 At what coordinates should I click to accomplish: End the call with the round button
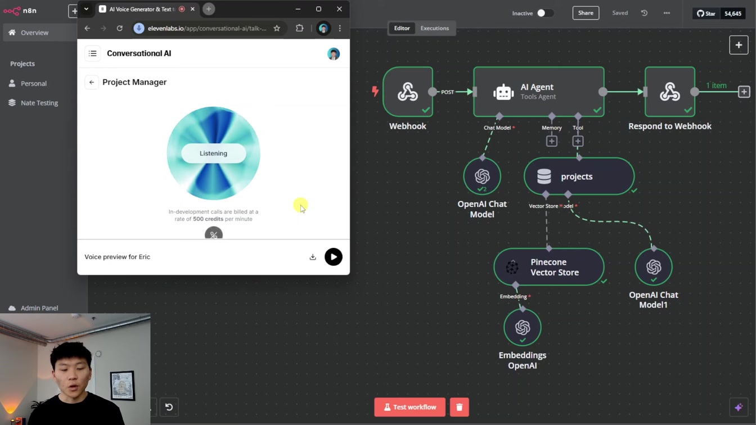(x=214, y=233)
